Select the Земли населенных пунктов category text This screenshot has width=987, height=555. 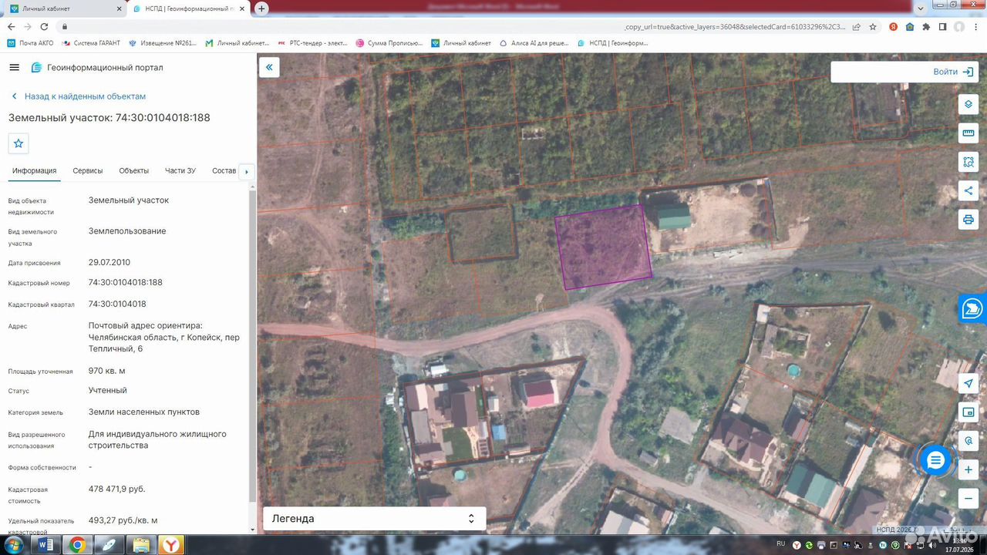click(144, 412)
